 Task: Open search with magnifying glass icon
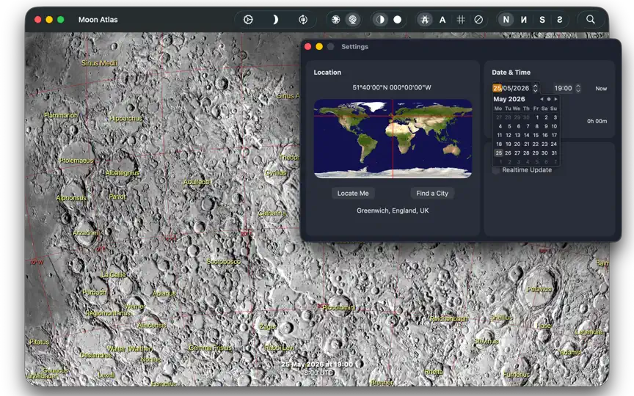[590, 19]
